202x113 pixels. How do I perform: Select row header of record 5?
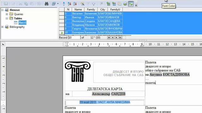(62, 13)
